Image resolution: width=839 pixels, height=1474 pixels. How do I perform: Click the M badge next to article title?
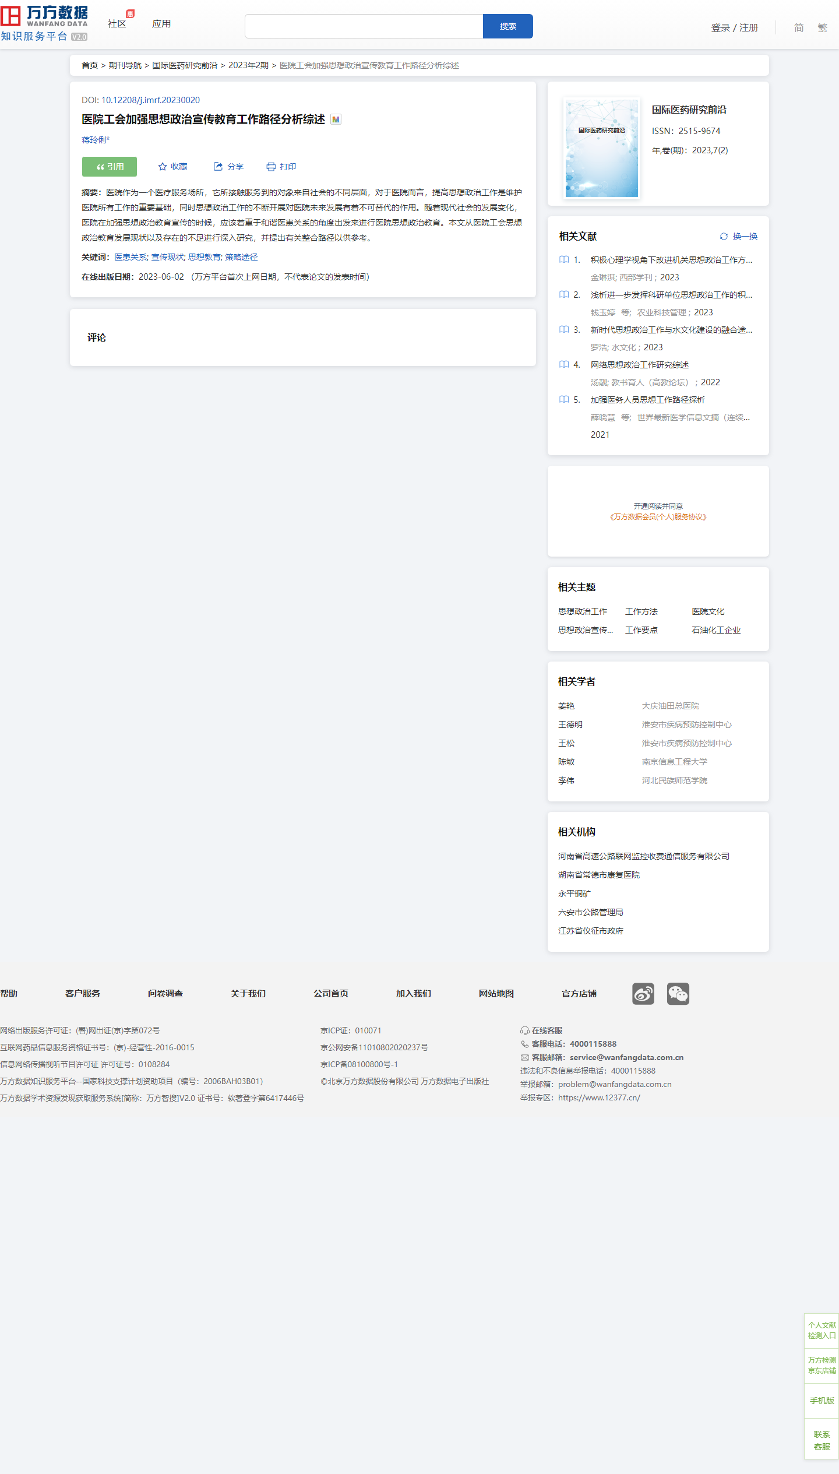tap(336, 119)
